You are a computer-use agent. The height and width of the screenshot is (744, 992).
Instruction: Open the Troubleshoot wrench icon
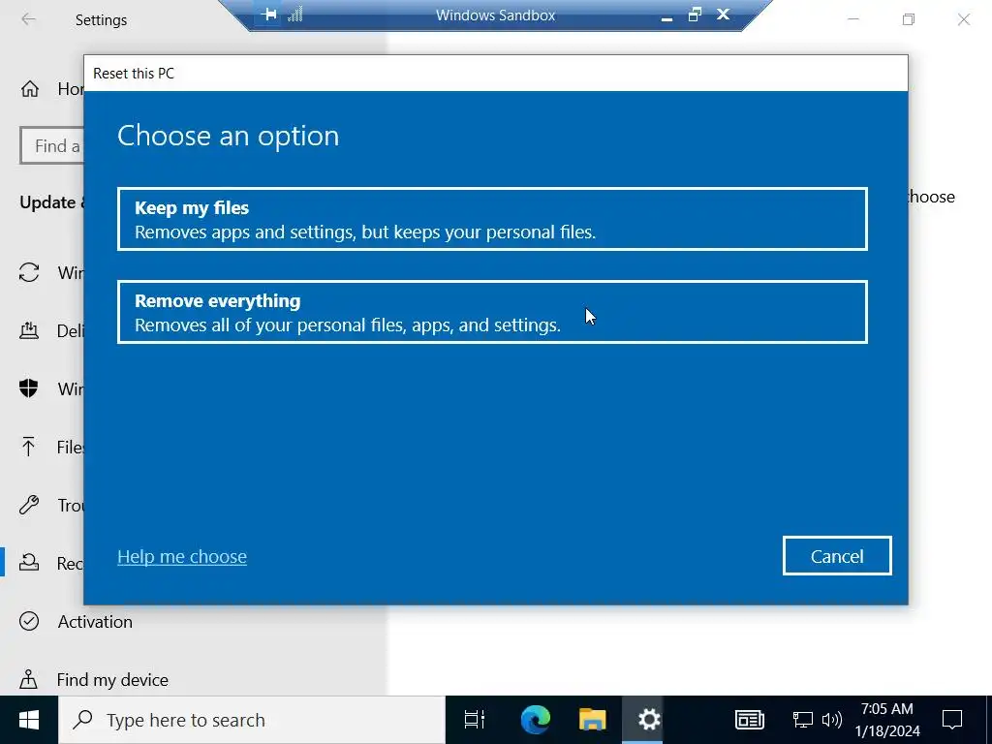[x=29, y=505]
